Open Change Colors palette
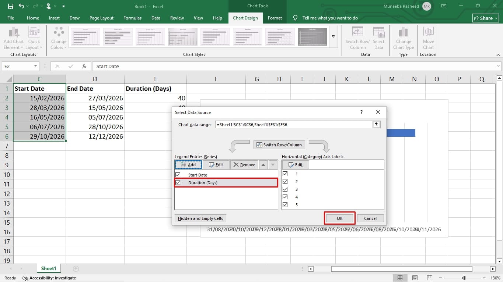503x282 pixels. [x=59, y=38]
